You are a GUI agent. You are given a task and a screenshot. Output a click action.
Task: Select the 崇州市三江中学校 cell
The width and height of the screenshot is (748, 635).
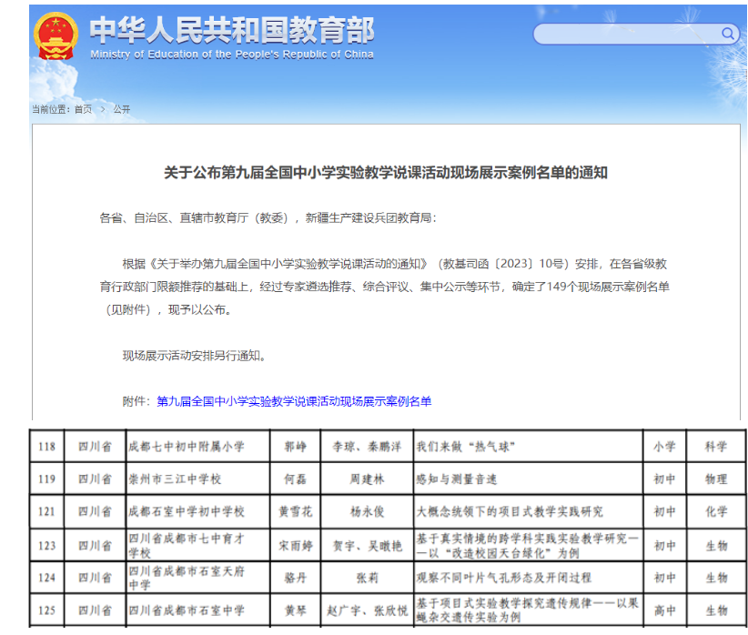click(175, 479)
